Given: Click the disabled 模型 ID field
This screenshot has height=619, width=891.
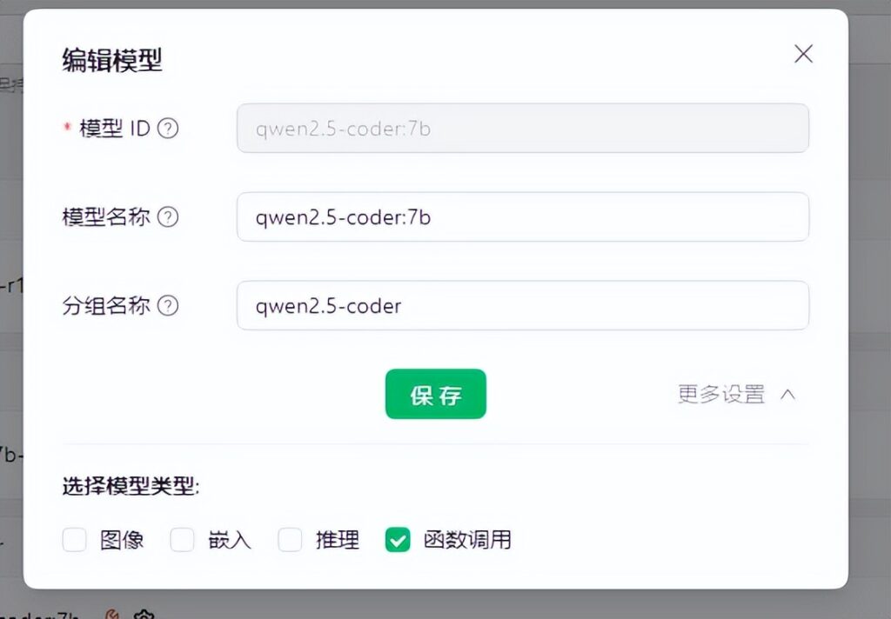Looking at the screenshot, I should [x=522, y=129].
